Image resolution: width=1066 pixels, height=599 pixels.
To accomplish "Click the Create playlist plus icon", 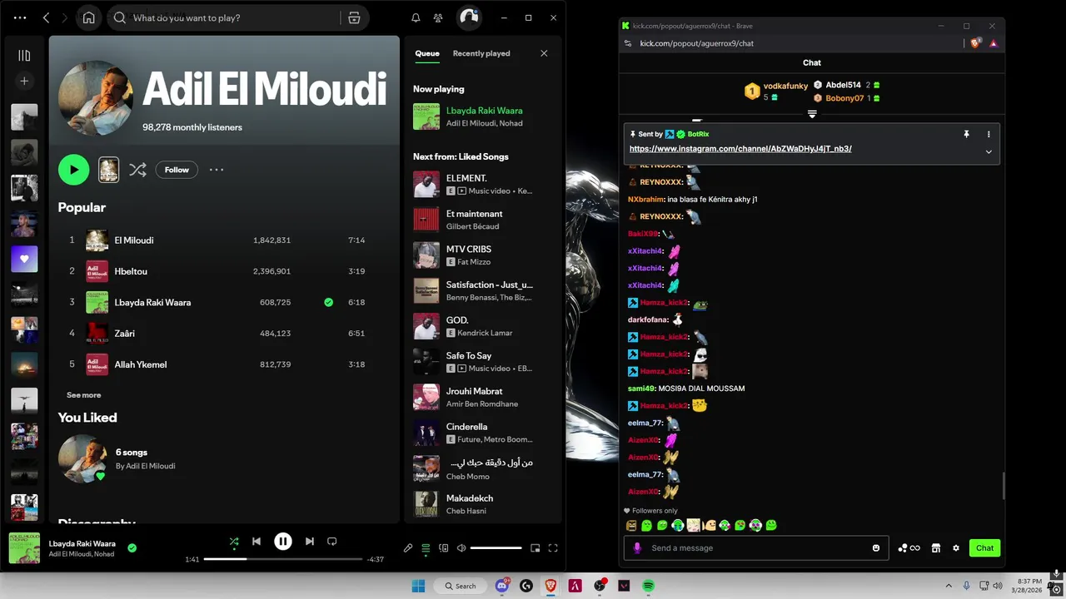I will click(24, 81).
